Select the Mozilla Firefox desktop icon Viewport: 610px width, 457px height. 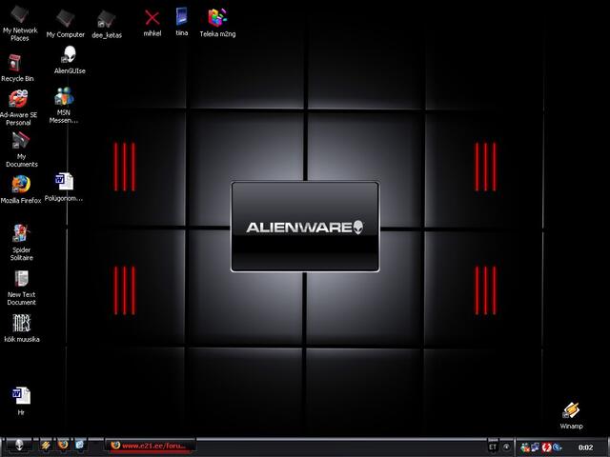[x=21, y=189]
